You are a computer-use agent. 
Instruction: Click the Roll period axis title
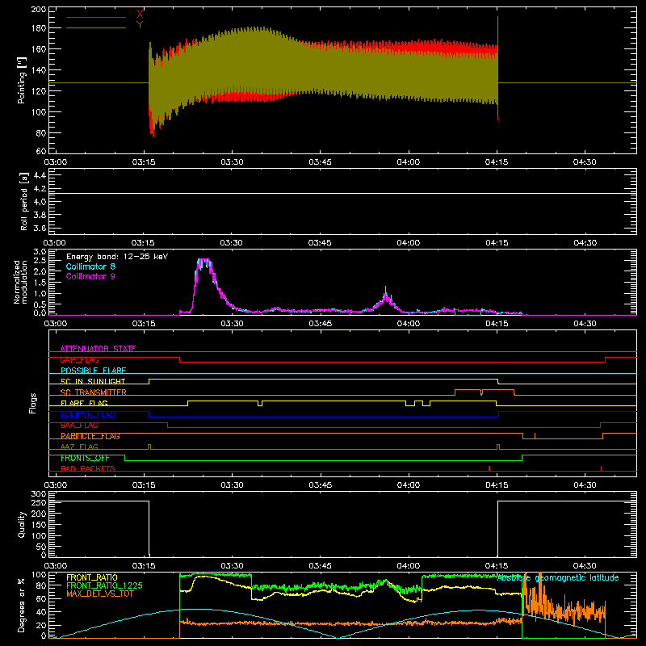[x=23, y=201]
